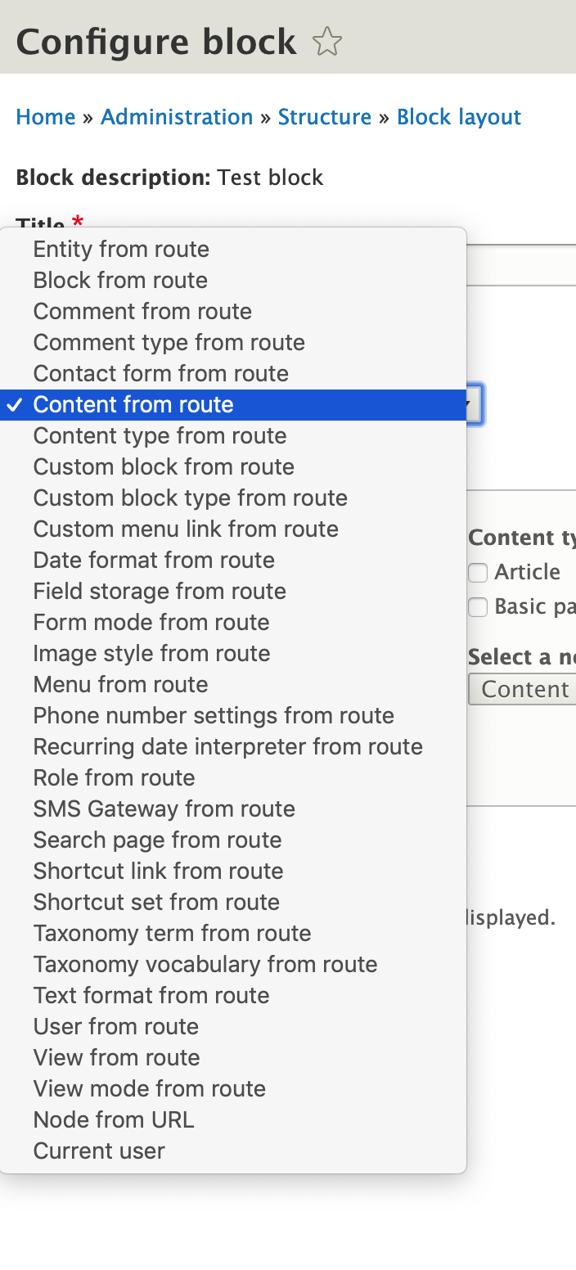Select Taxonomy term from route
The height and width of the screenshot is (1270, 576).
(172, 934)
